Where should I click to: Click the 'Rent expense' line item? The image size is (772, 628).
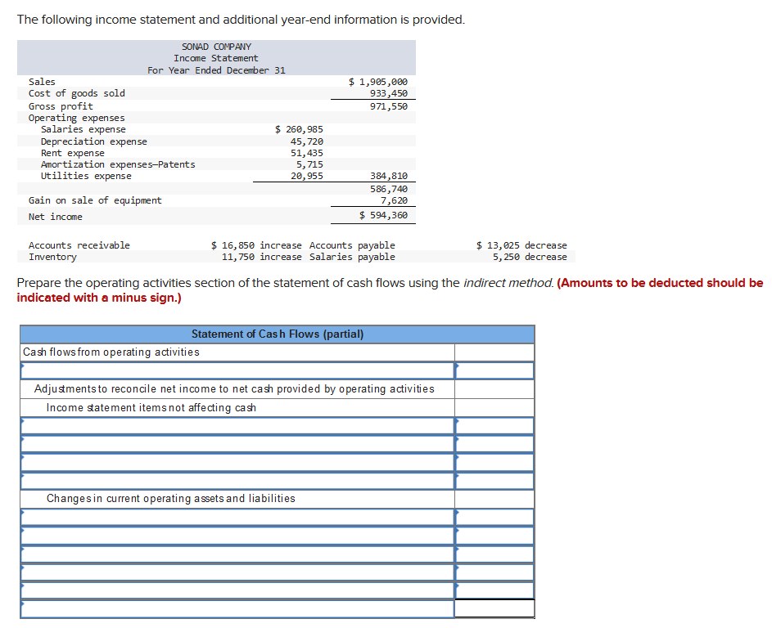point(72,153)
